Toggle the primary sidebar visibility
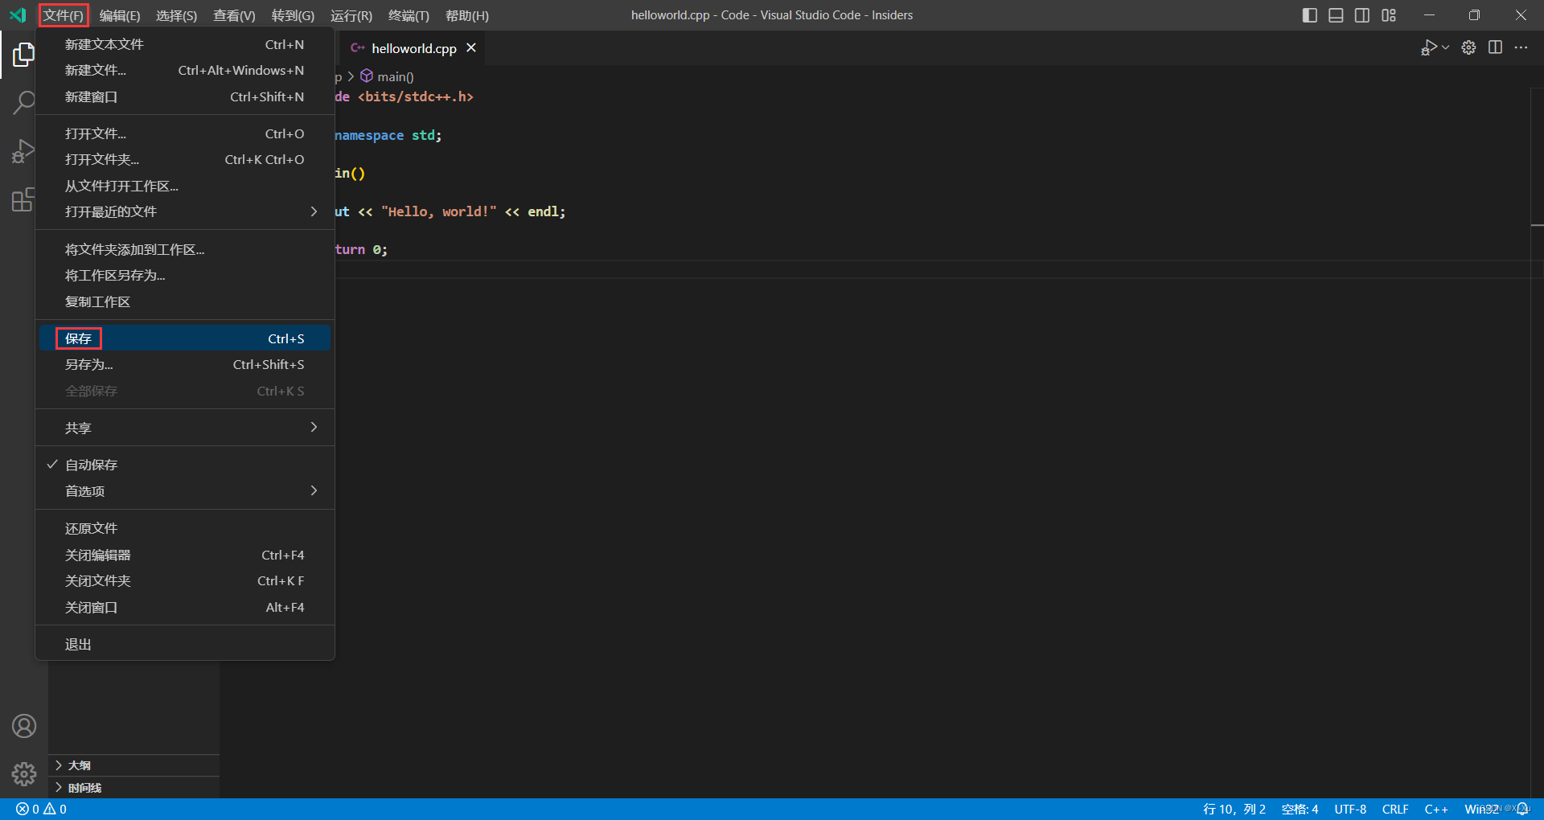The width and height of the screenshot is (1544, 820). pos(1309,14)
